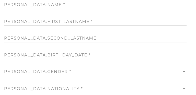
Task: Click the PERSONAL_DATA.BIRTHDAY_DATE field
Action: pos(95,55)
